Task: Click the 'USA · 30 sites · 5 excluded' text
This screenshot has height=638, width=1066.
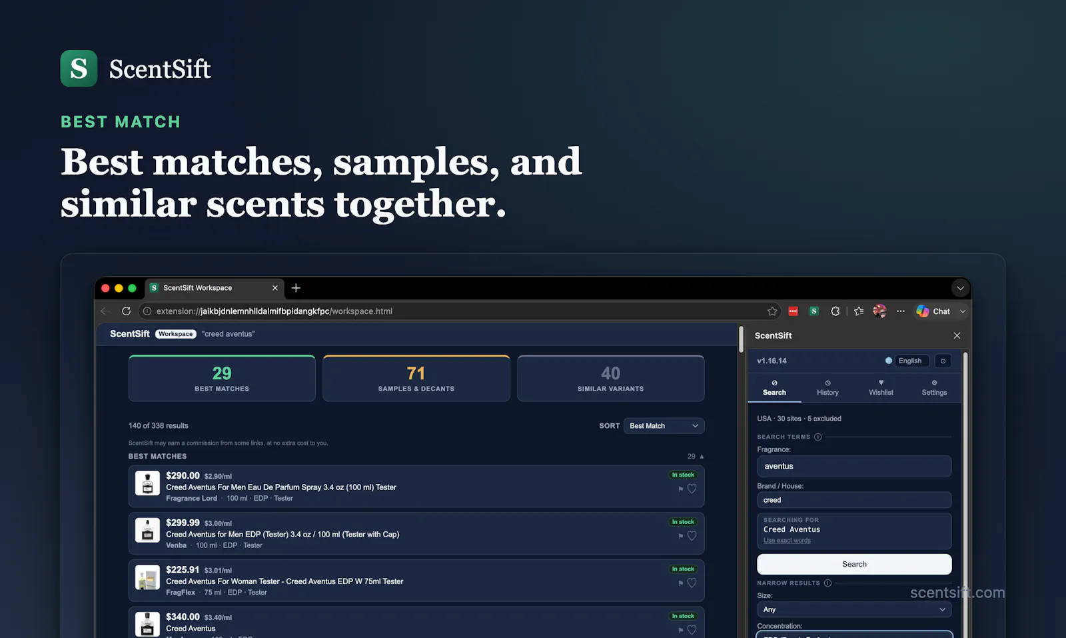Action: [x=799, y=419]
